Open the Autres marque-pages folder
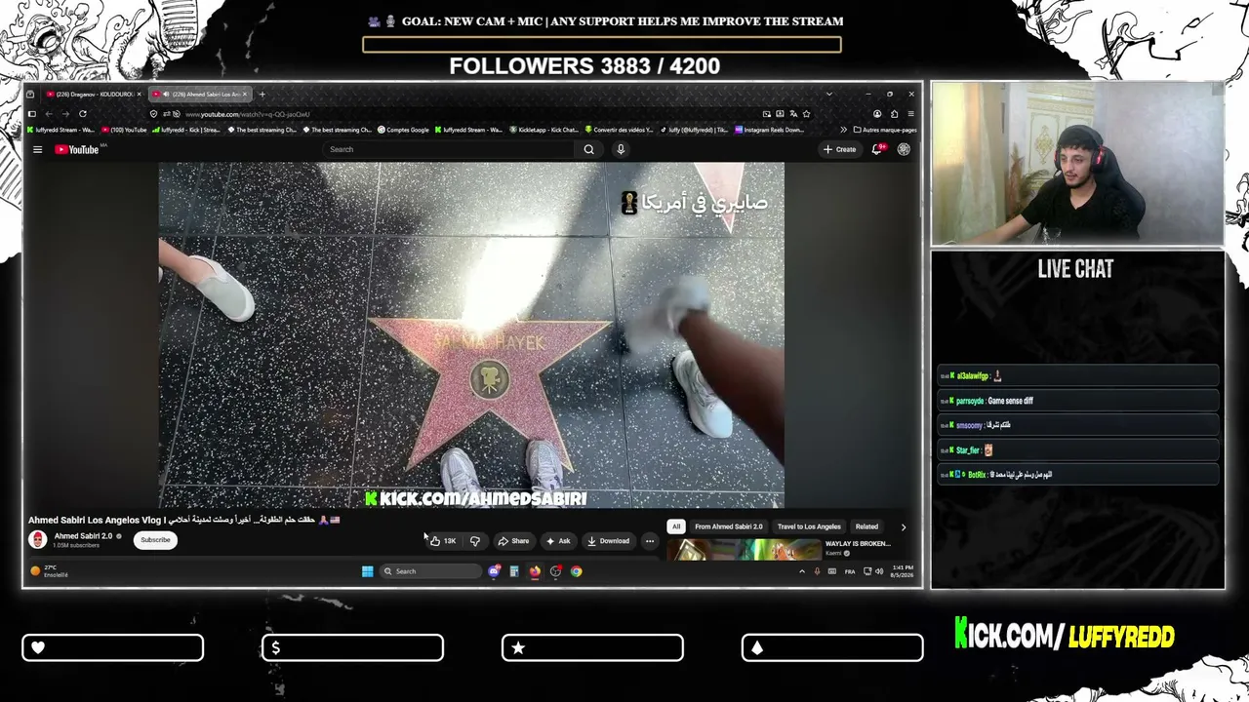The height and width of the screenshot is (702, 1249). (885, 130)
